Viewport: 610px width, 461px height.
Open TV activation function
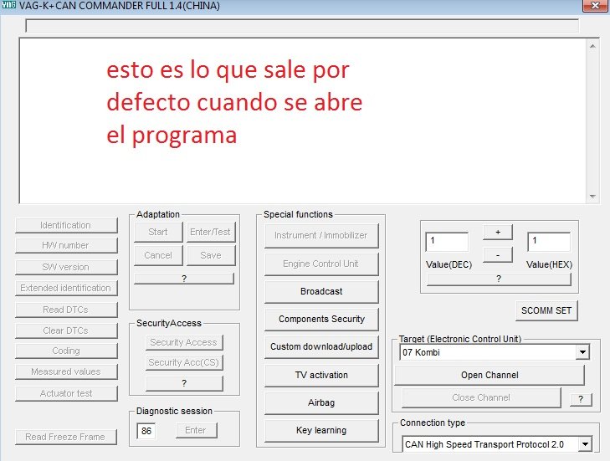coord(321,376)
